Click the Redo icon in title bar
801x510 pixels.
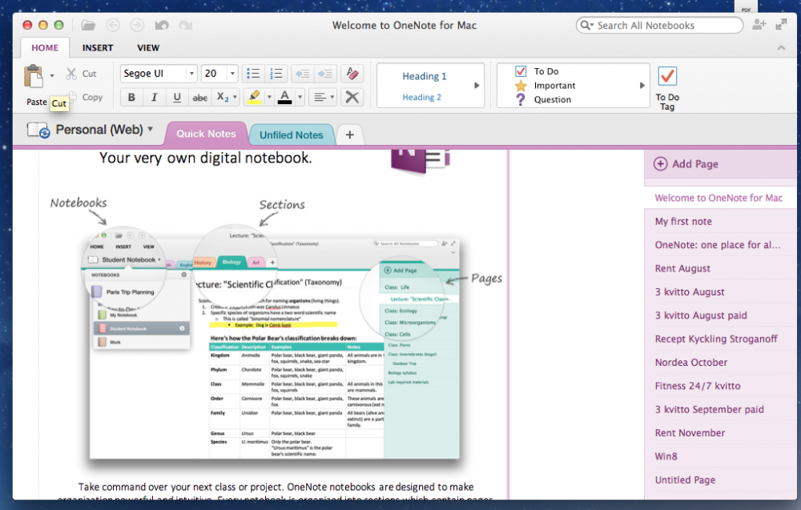coord(186,25)
